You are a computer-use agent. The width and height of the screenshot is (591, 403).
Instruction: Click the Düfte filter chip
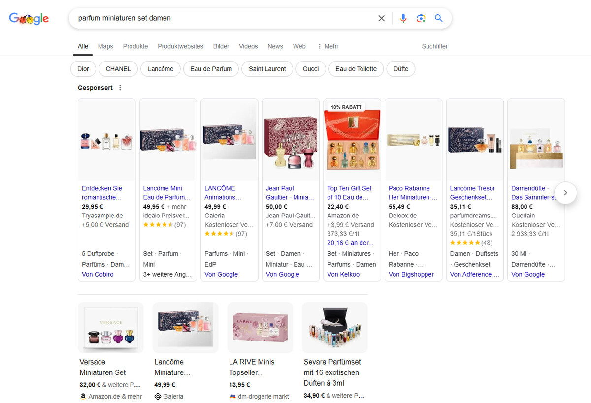tap(401, 69)
